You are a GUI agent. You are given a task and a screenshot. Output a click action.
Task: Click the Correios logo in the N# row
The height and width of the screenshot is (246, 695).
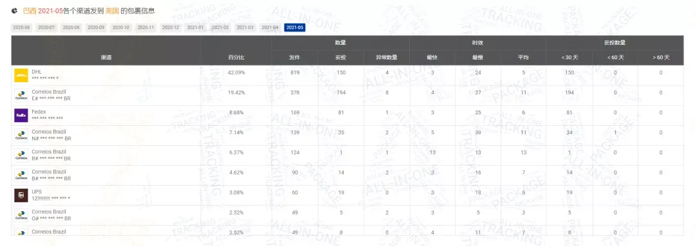point(21,136)
